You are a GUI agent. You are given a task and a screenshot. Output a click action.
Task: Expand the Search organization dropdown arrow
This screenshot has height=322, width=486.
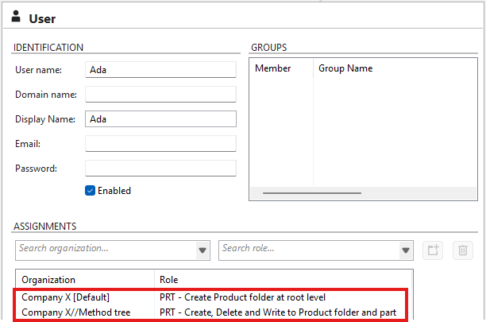(202, 250)
